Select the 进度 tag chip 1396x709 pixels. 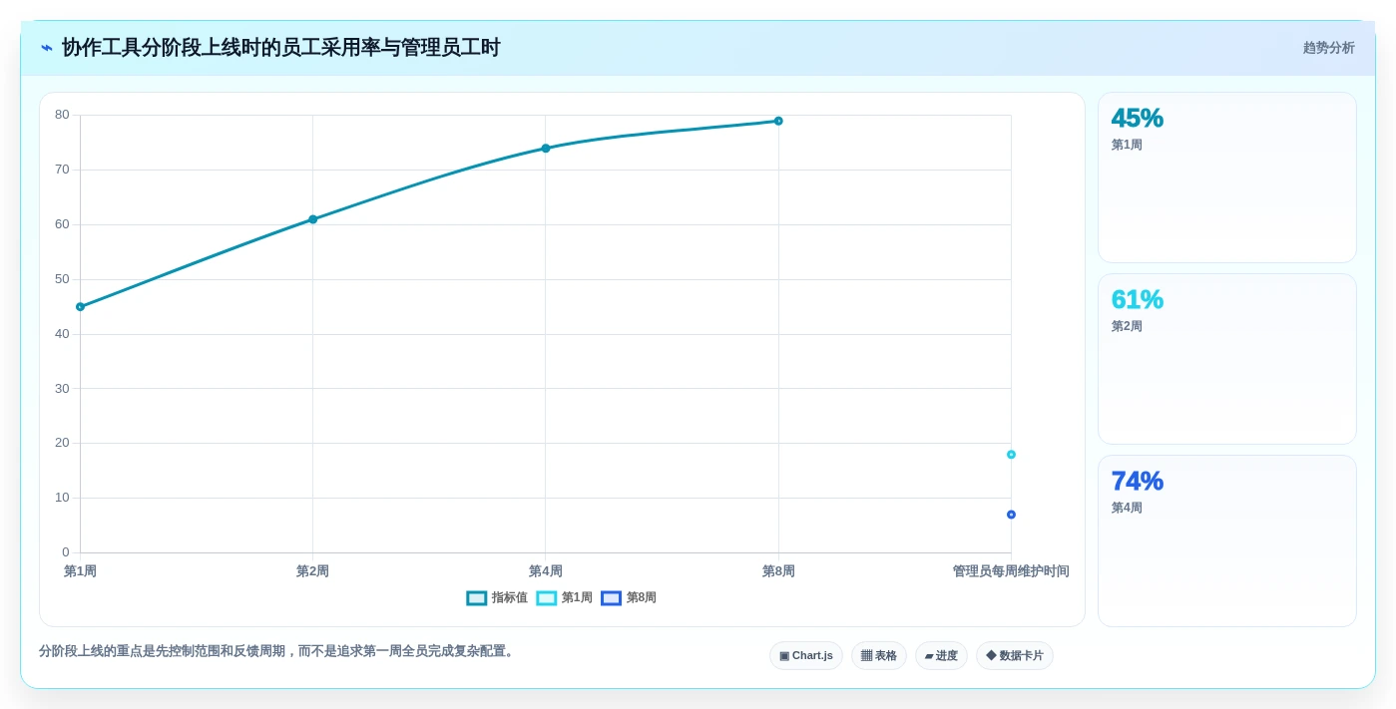click(x=941, y=656)
